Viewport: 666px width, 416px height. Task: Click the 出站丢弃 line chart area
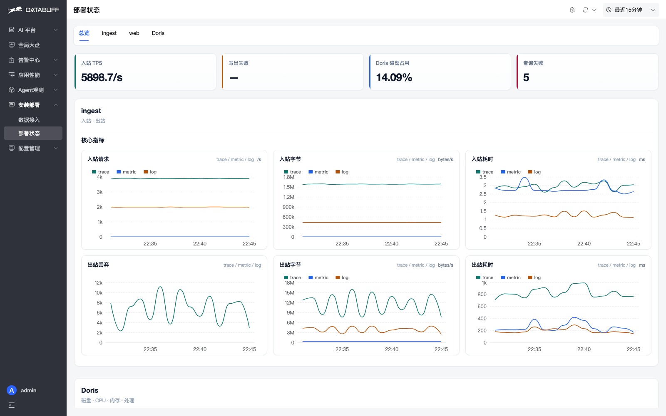point(180,313)
